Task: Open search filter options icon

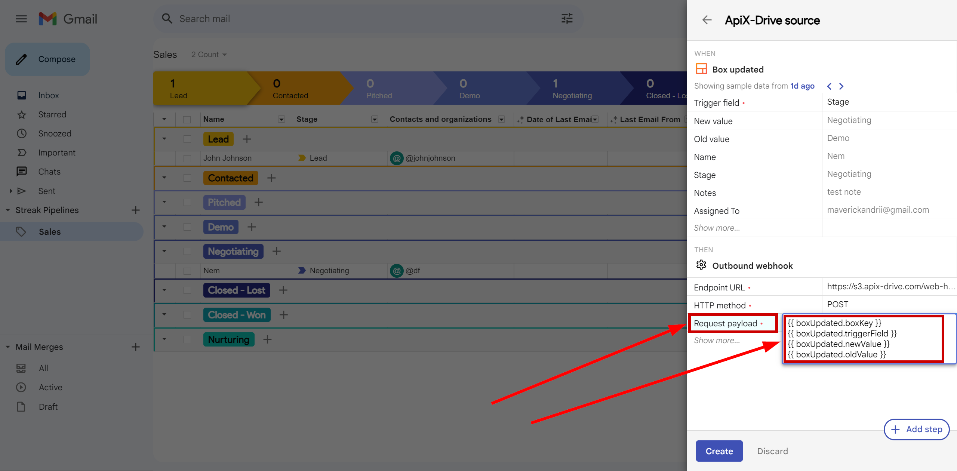Action: (x=567, y=19)
